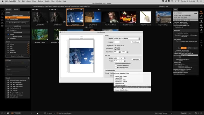
Task: Toggle the left panel icon at bottom left
Action: point(2,113)
